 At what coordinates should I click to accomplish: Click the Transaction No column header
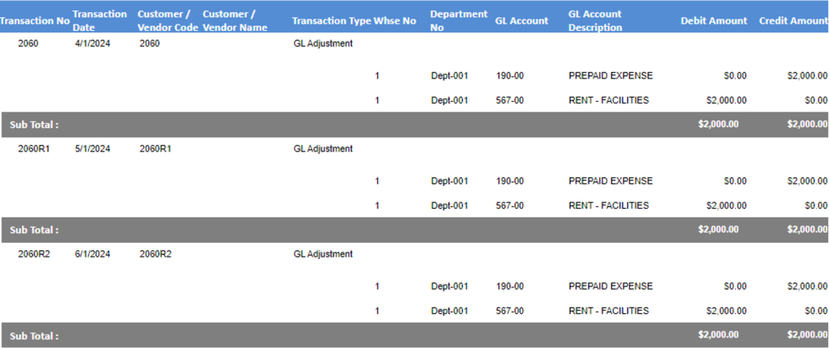coord(35,21)
